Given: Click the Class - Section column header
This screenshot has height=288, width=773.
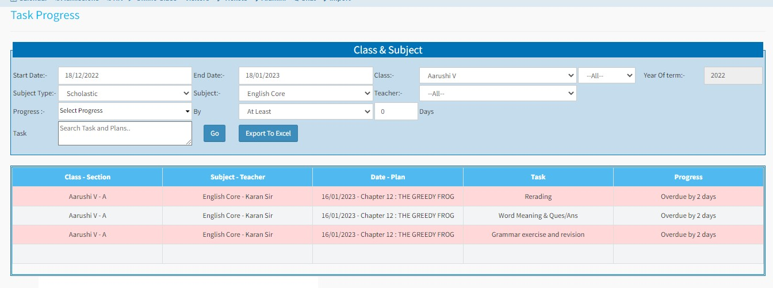Looking at the screenshot, I should tap(87, 177).
